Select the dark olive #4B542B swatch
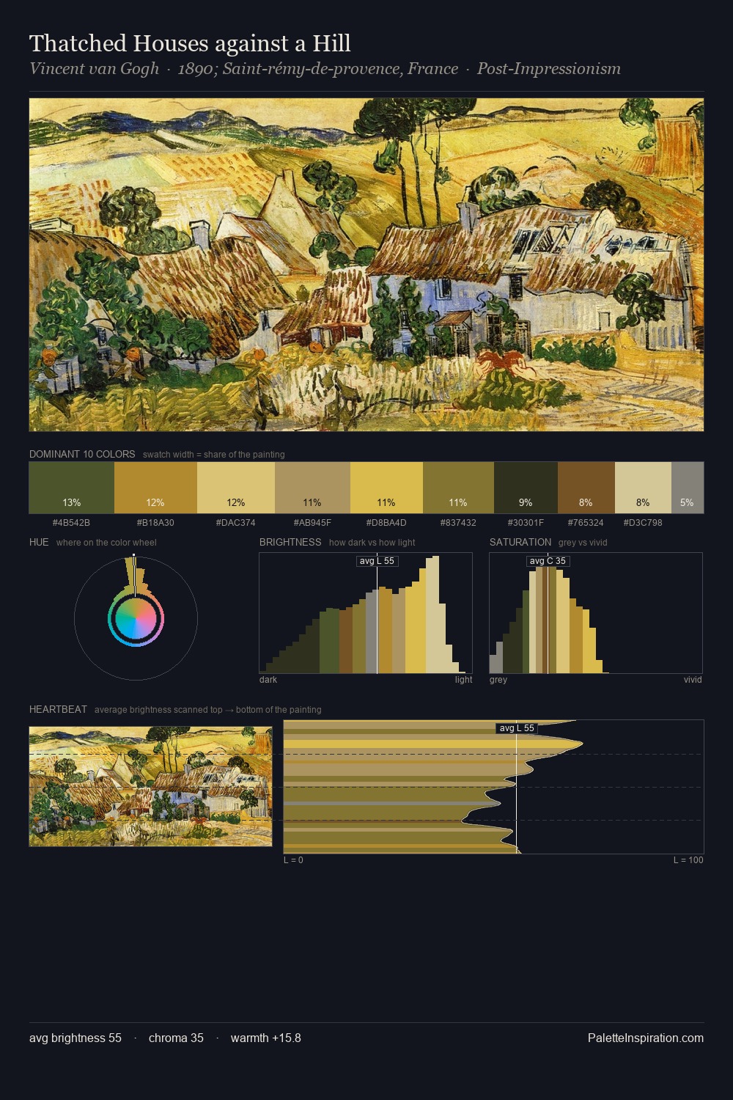 coord(72,488)
